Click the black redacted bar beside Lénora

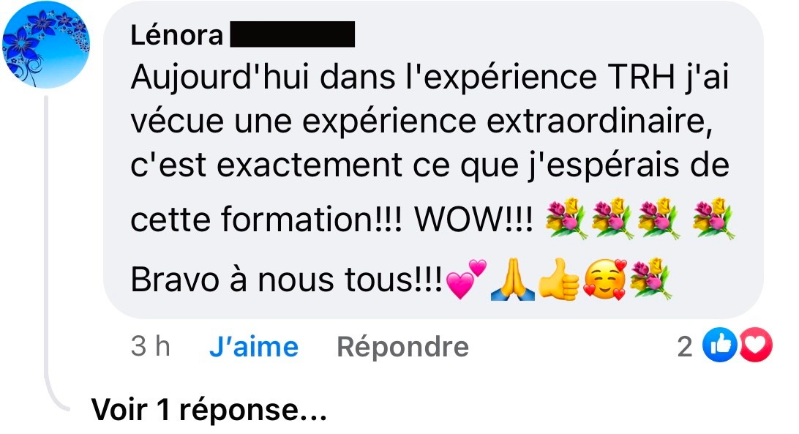tap(293, 34)
